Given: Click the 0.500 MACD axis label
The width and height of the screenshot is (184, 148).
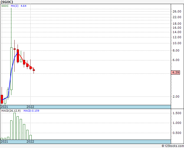Looking at the screenshot, I should click(177, 133).
